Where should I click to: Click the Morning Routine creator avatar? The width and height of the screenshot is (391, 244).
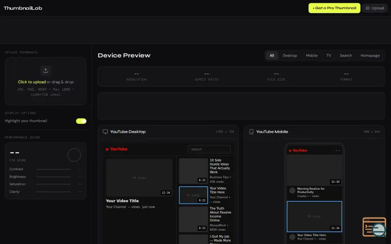[x=292, y=191]
